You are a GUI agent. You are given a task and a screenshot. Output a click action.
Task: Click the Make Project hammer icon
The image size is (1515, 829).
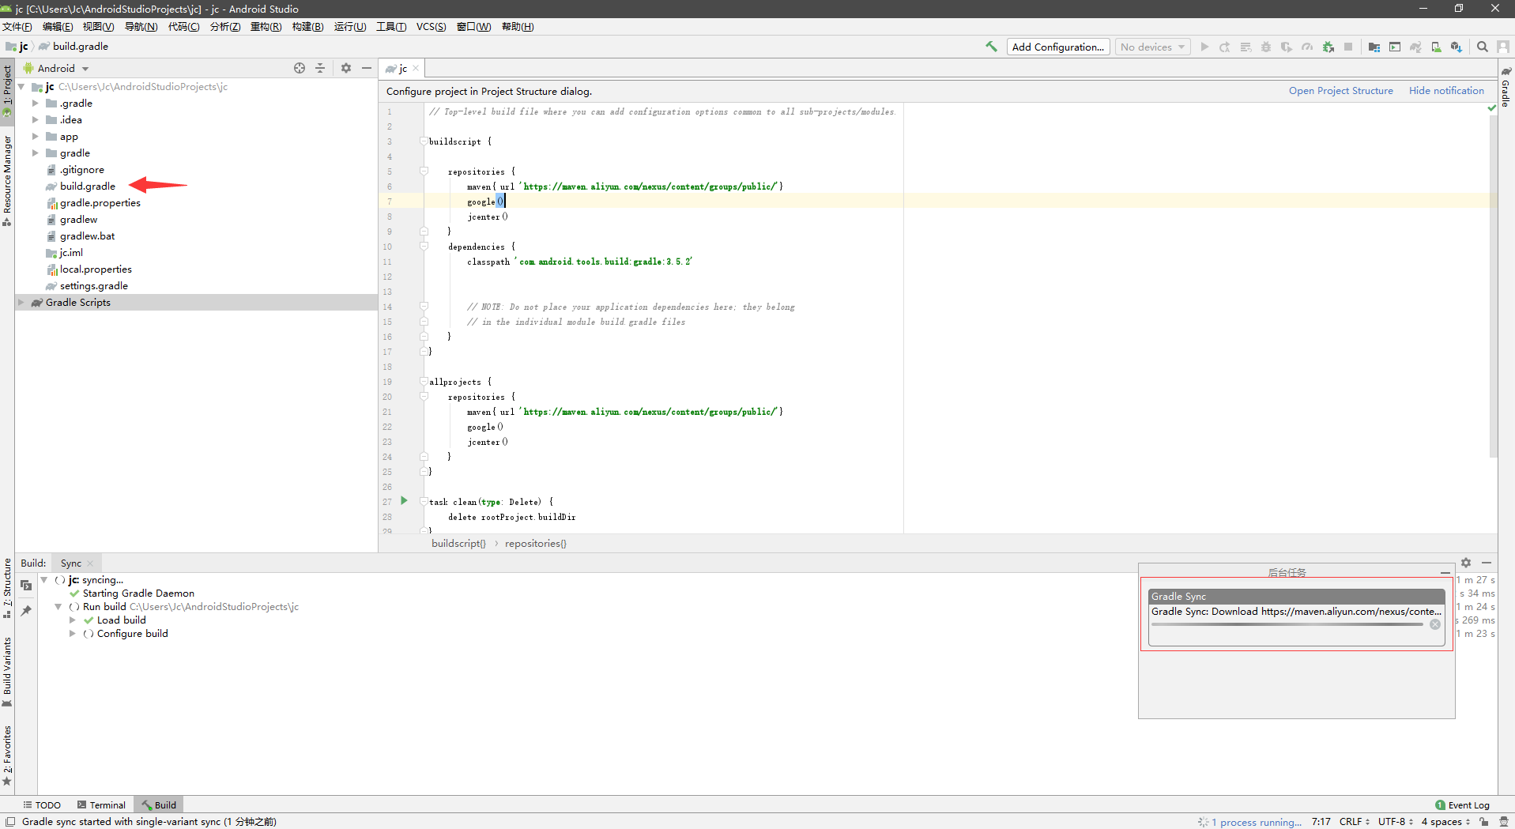991,47
